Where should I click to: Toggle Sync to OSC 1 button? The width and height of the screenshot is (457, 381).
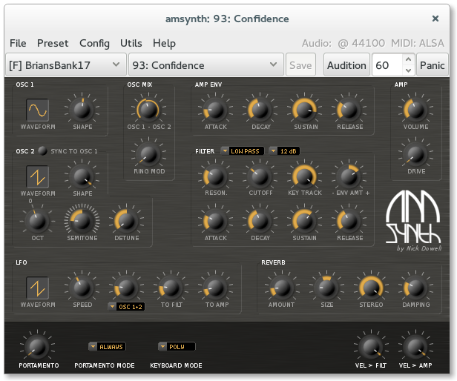[42, 151]
